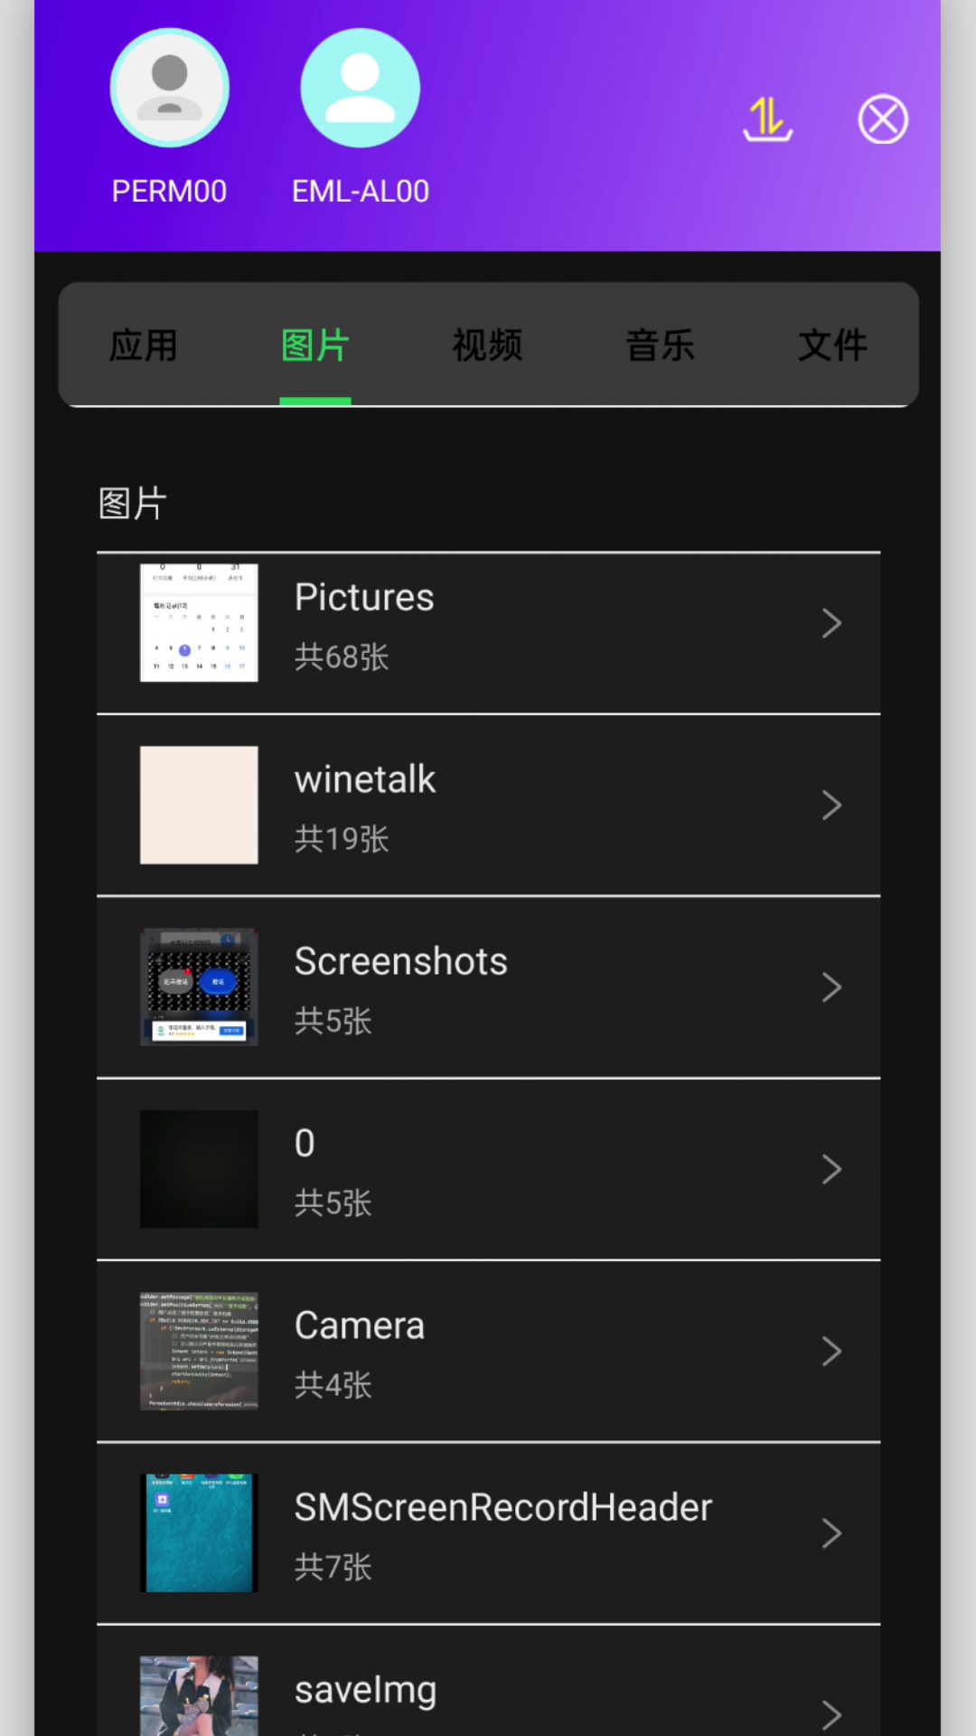The image size is (976, 1736).
Task: Close the connection with the X icon
Action: point(882,119)
